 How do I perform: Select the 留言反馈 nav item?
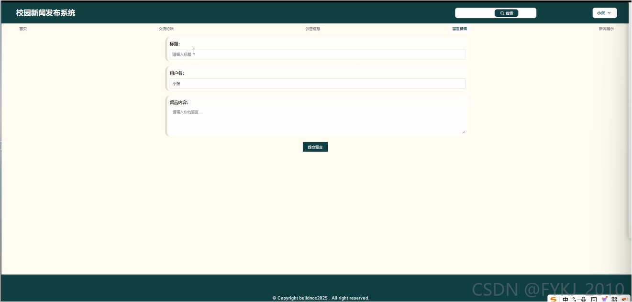click(459, 29)
